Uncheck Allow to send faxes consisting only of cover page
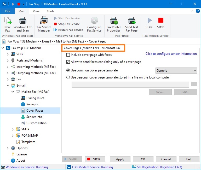 [x=68, y=62]
